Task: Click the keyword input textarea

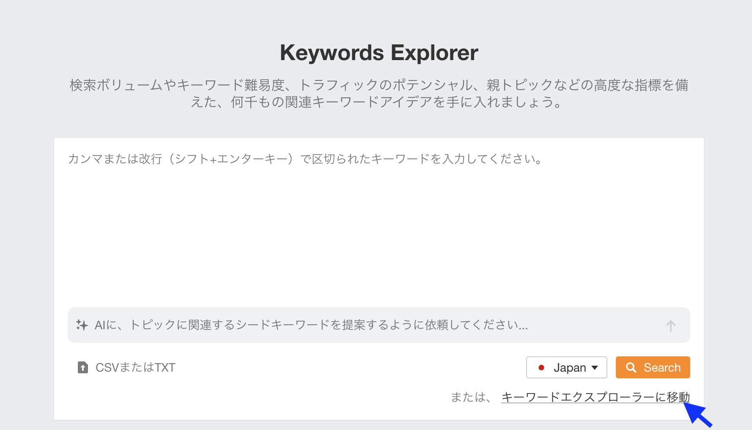Action: point(376,220)
